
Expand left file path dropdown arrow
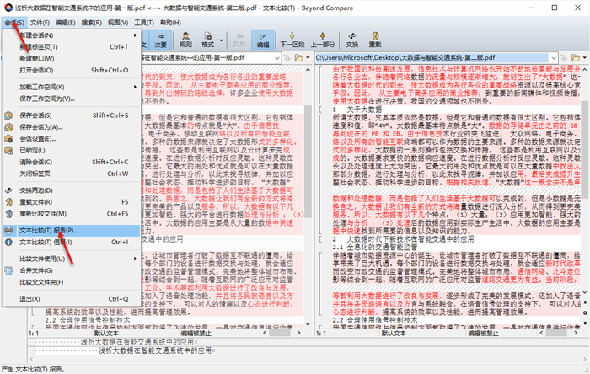(277, 58)
